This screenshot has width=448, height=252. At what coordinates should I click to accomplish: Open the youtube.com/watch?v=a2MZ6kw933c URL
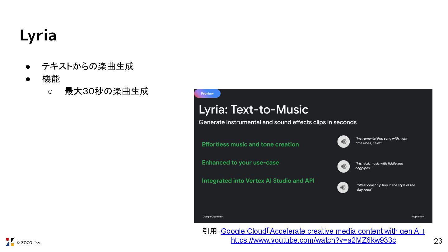(x=313, y=240)
